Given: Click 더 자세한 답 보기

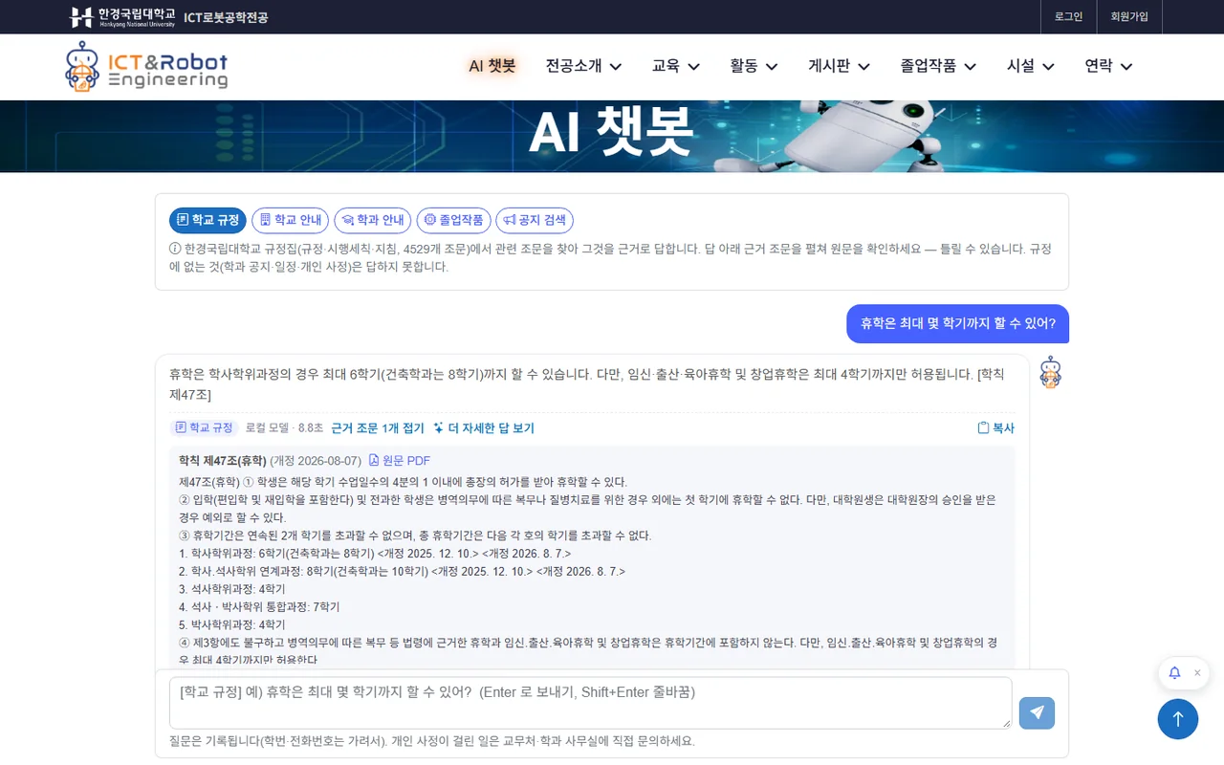Looking at the screenshot, I should pyautogui.click(x=484, y=428).
